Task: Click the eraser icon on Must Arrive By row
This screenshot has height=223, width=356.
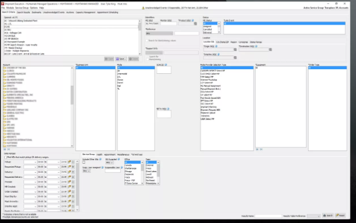Action: pyautogui.click(x=69, y=201)
